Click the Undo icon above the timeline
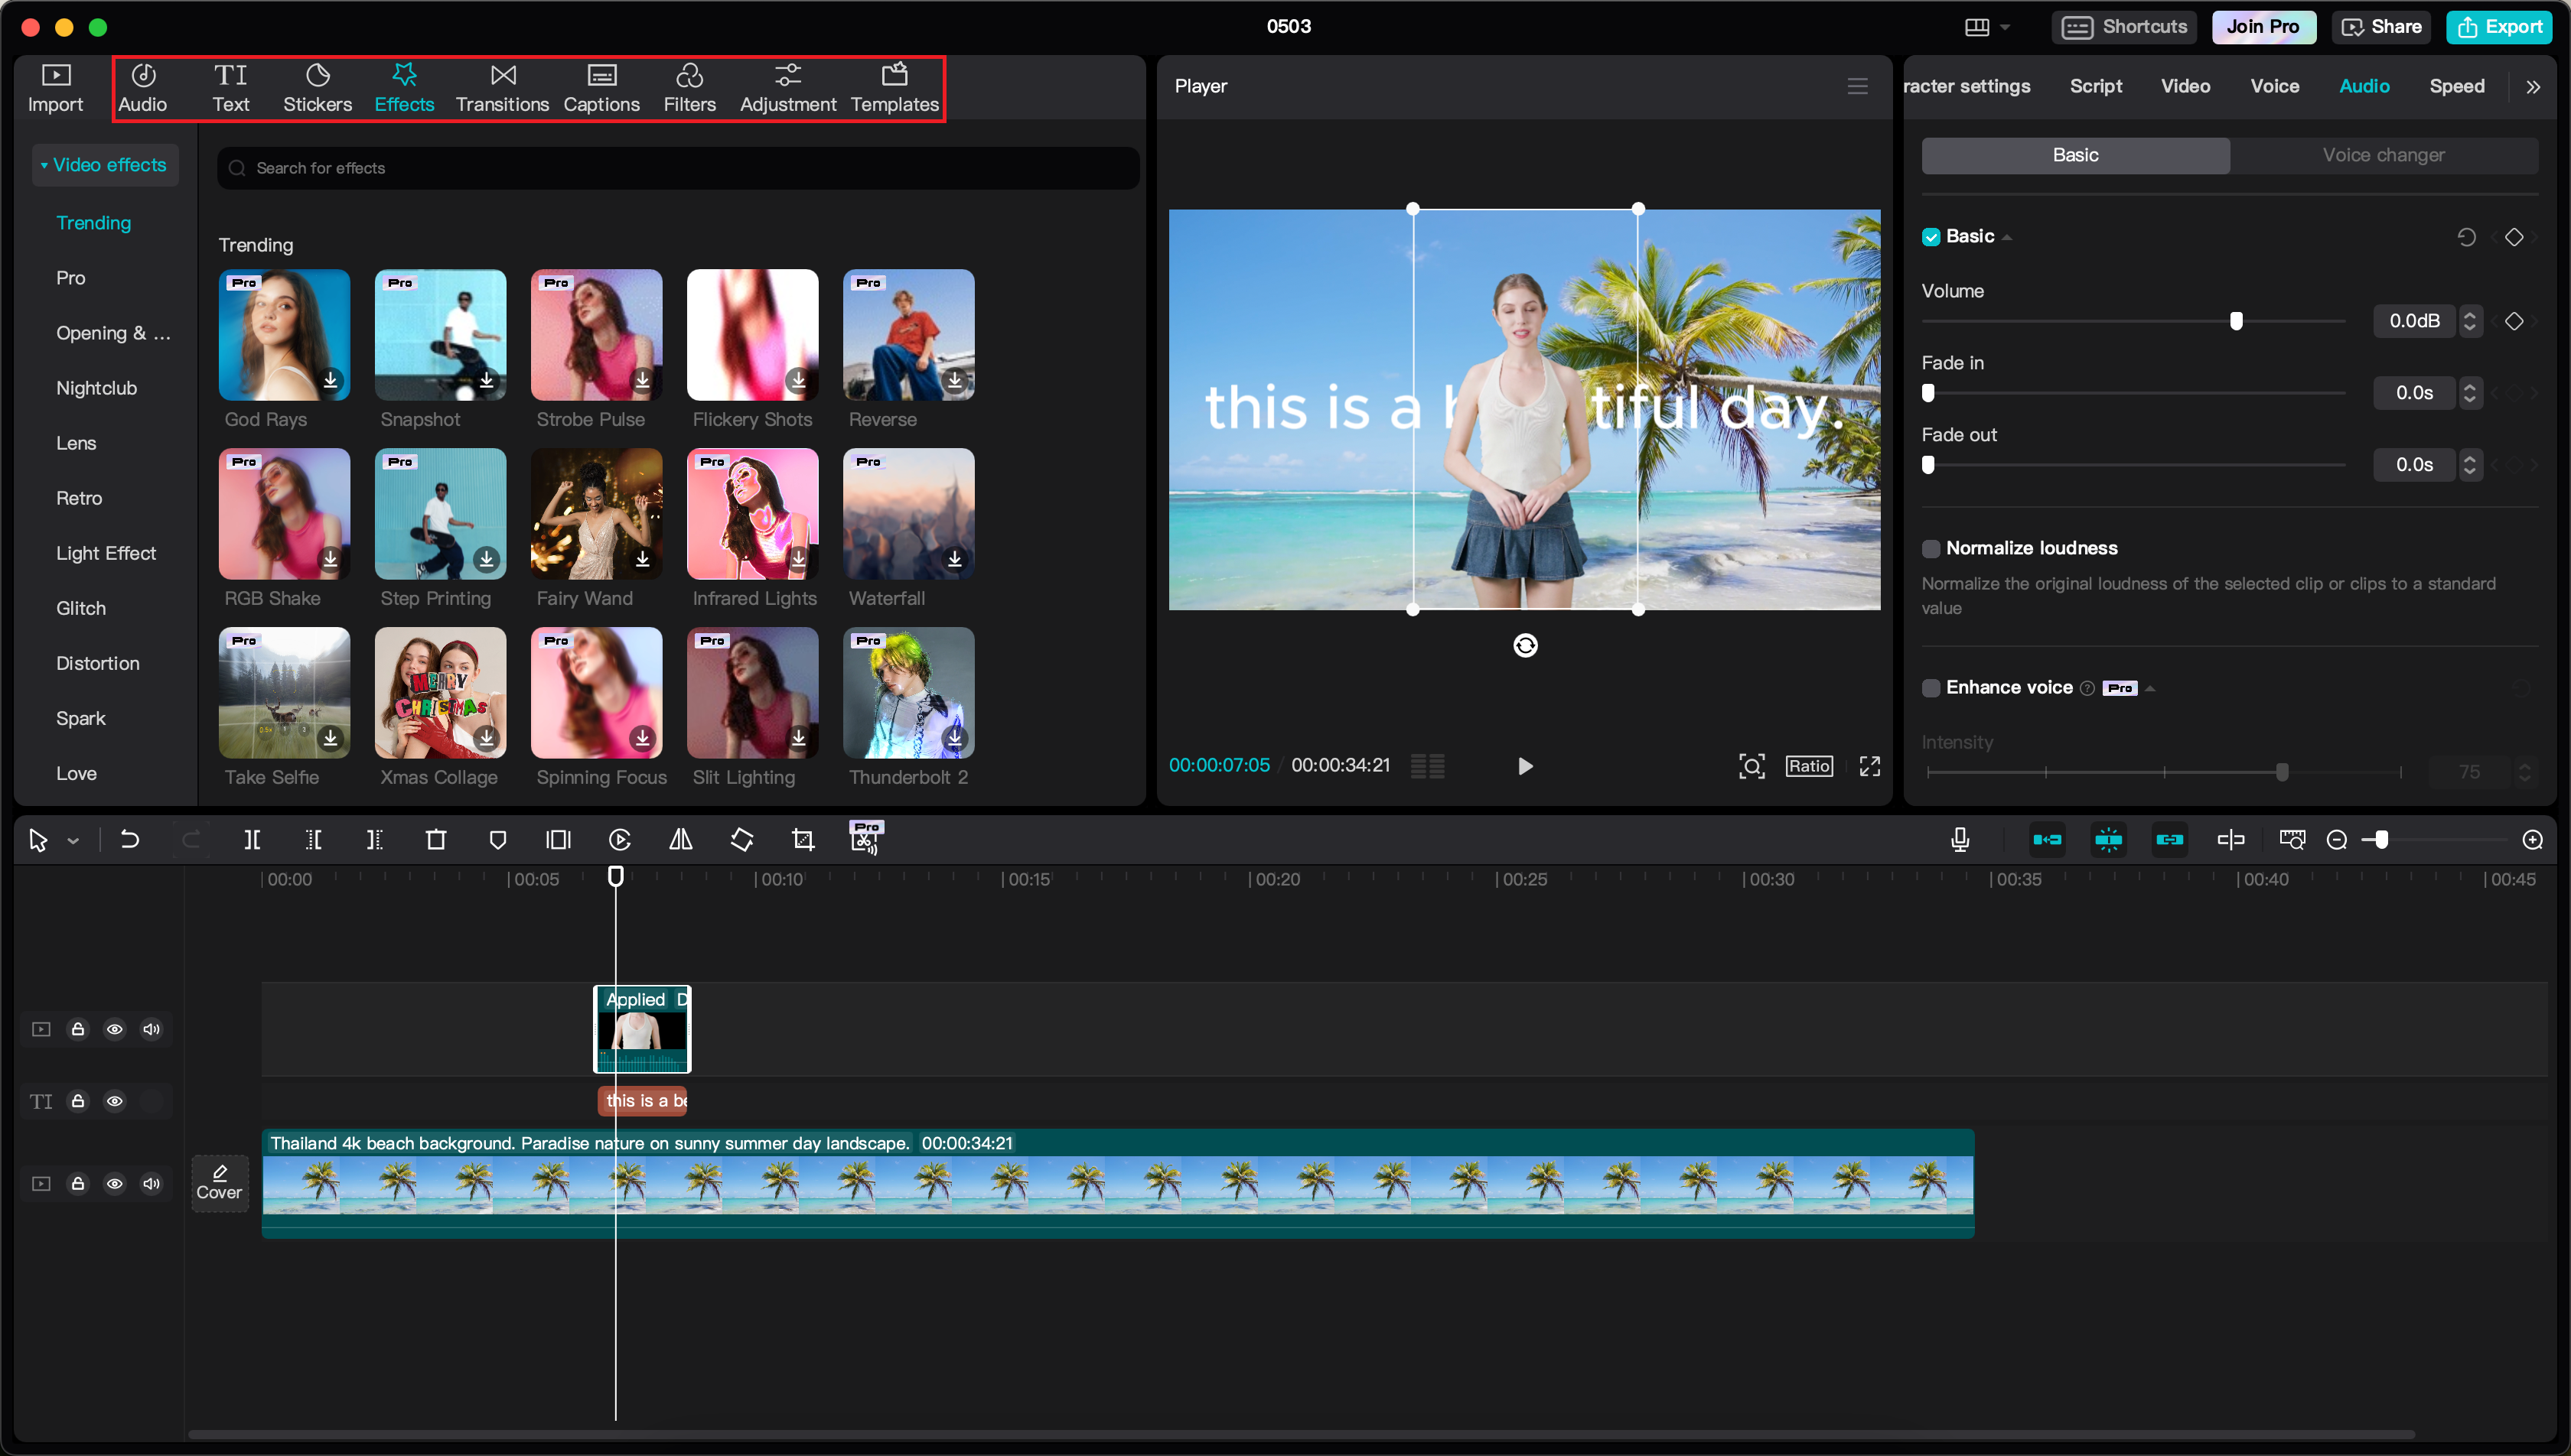Image resolution: width=2571 pixels, height=1456 pixels. point(130,839)
